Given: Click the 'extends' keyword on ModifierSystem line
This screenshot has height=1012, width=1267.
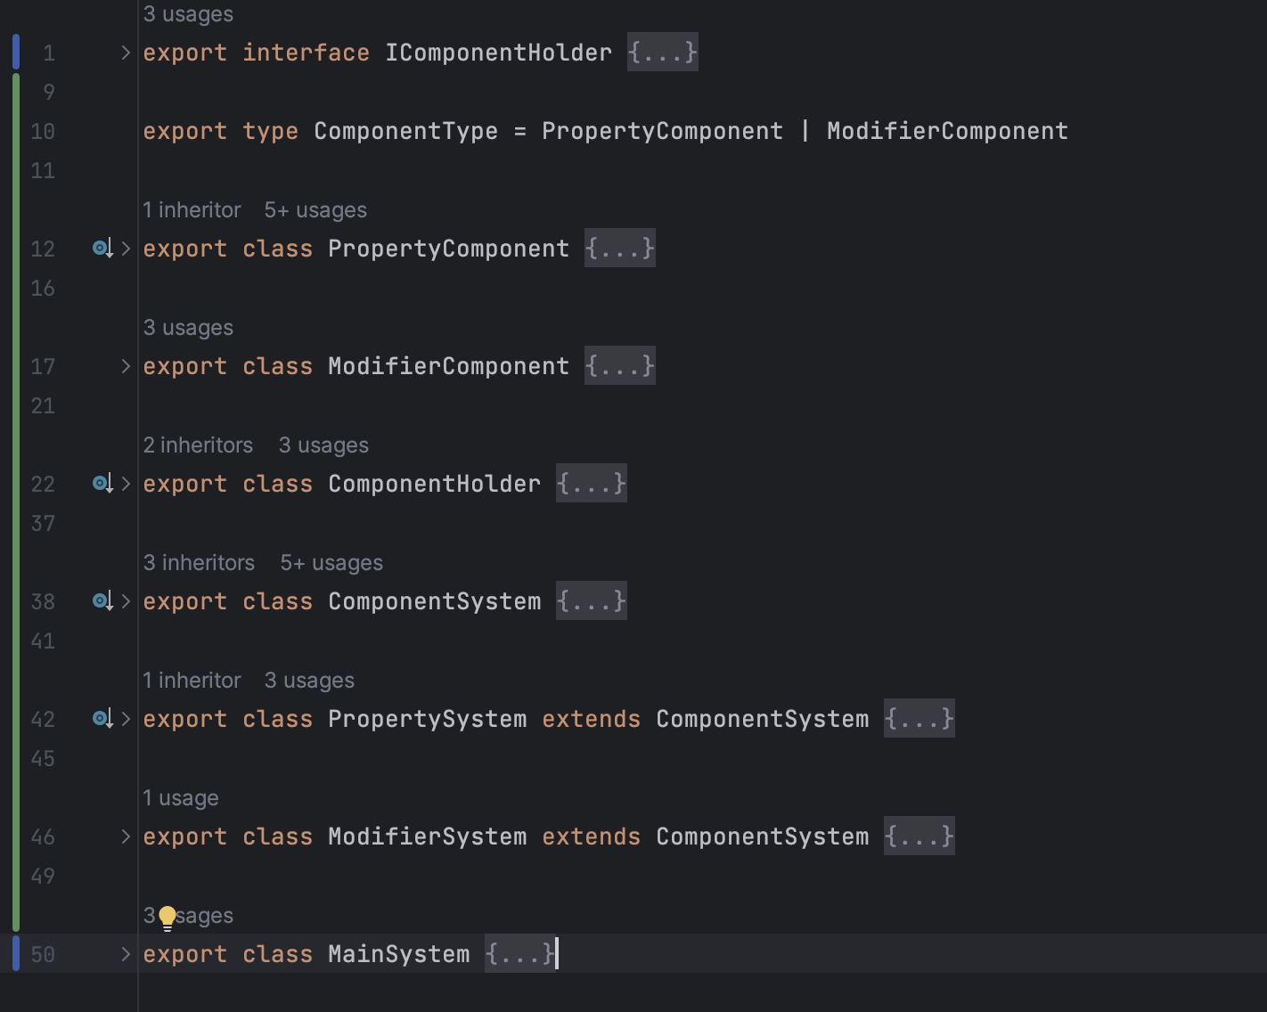Looking at the screenshot, I should [x=591, y=837].
